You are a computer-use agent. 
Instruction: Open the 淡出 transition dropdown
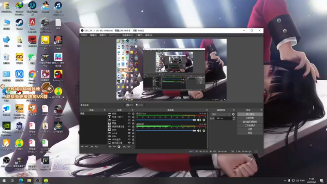coord(221,114)
